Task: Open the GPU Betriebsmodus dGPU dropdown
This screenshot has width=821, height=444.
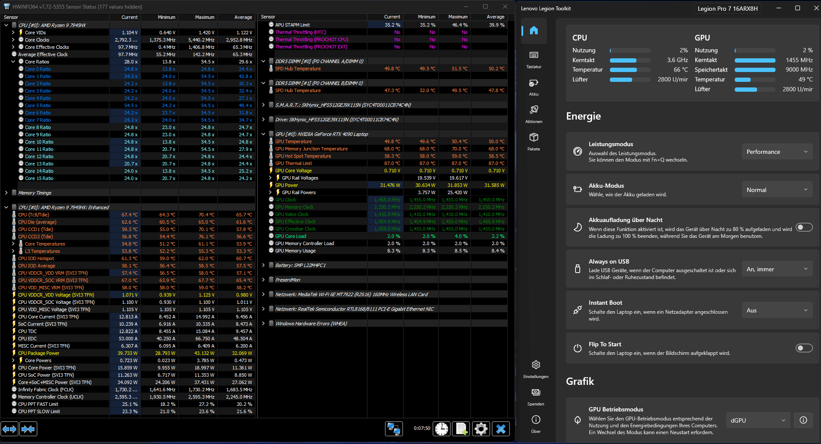Action: [758, 420]
